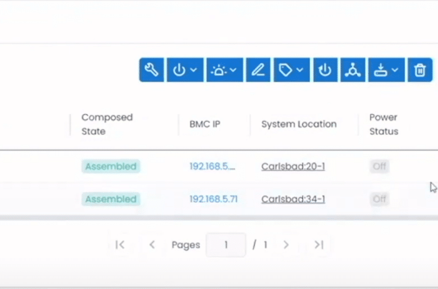This screenshot has width=438, height=289.
Task: Sort by Composed State column header
Action: 107,124
